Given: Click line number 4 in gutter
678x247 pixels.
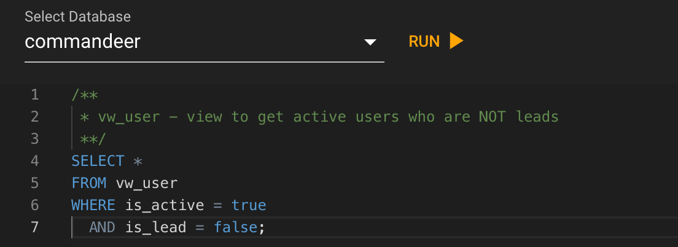Looking at the screenshot, I should (34, 161).
